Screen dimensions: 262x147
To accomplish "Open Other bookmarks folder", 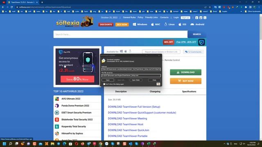I will [x=253, y=11].
